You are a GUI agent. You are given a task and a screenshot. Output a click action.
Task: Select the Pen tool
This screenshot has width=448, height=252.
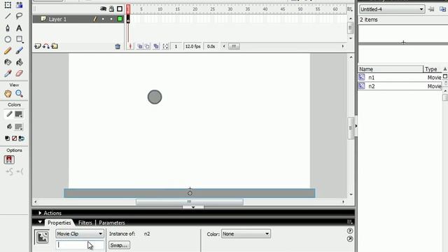(x=8, y=28)
